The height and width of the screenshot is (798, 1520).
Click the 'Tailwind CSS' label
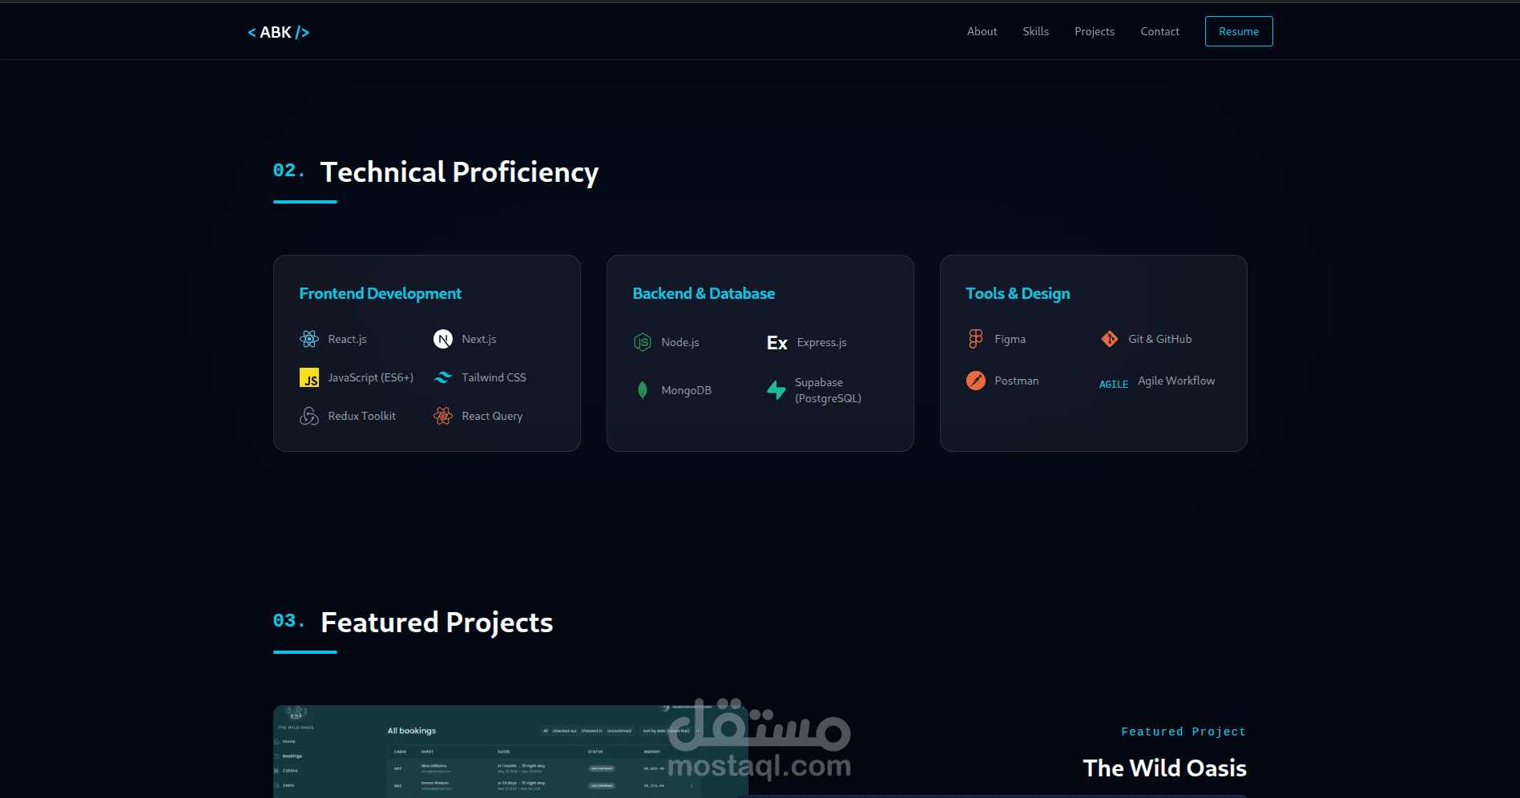pos(494,377)
